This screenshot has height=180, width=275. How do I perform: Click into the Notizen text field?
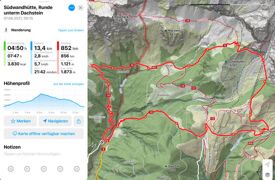pos(44,154)
